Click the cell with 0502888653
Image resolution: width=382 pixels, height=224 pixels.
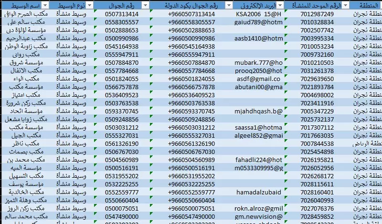122,30
